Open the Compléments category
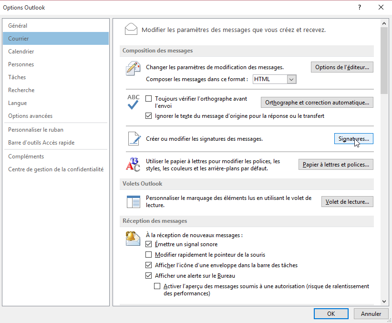 [x=56, y=156]
